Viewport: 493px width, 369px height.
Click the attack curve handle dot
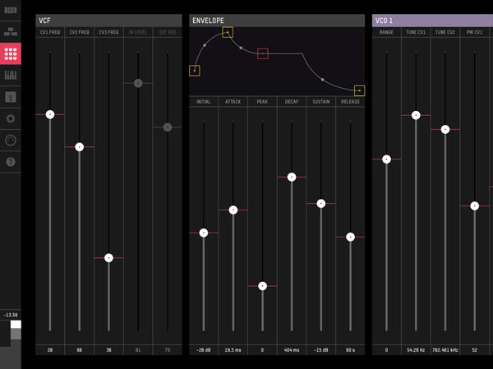[205, 45]
